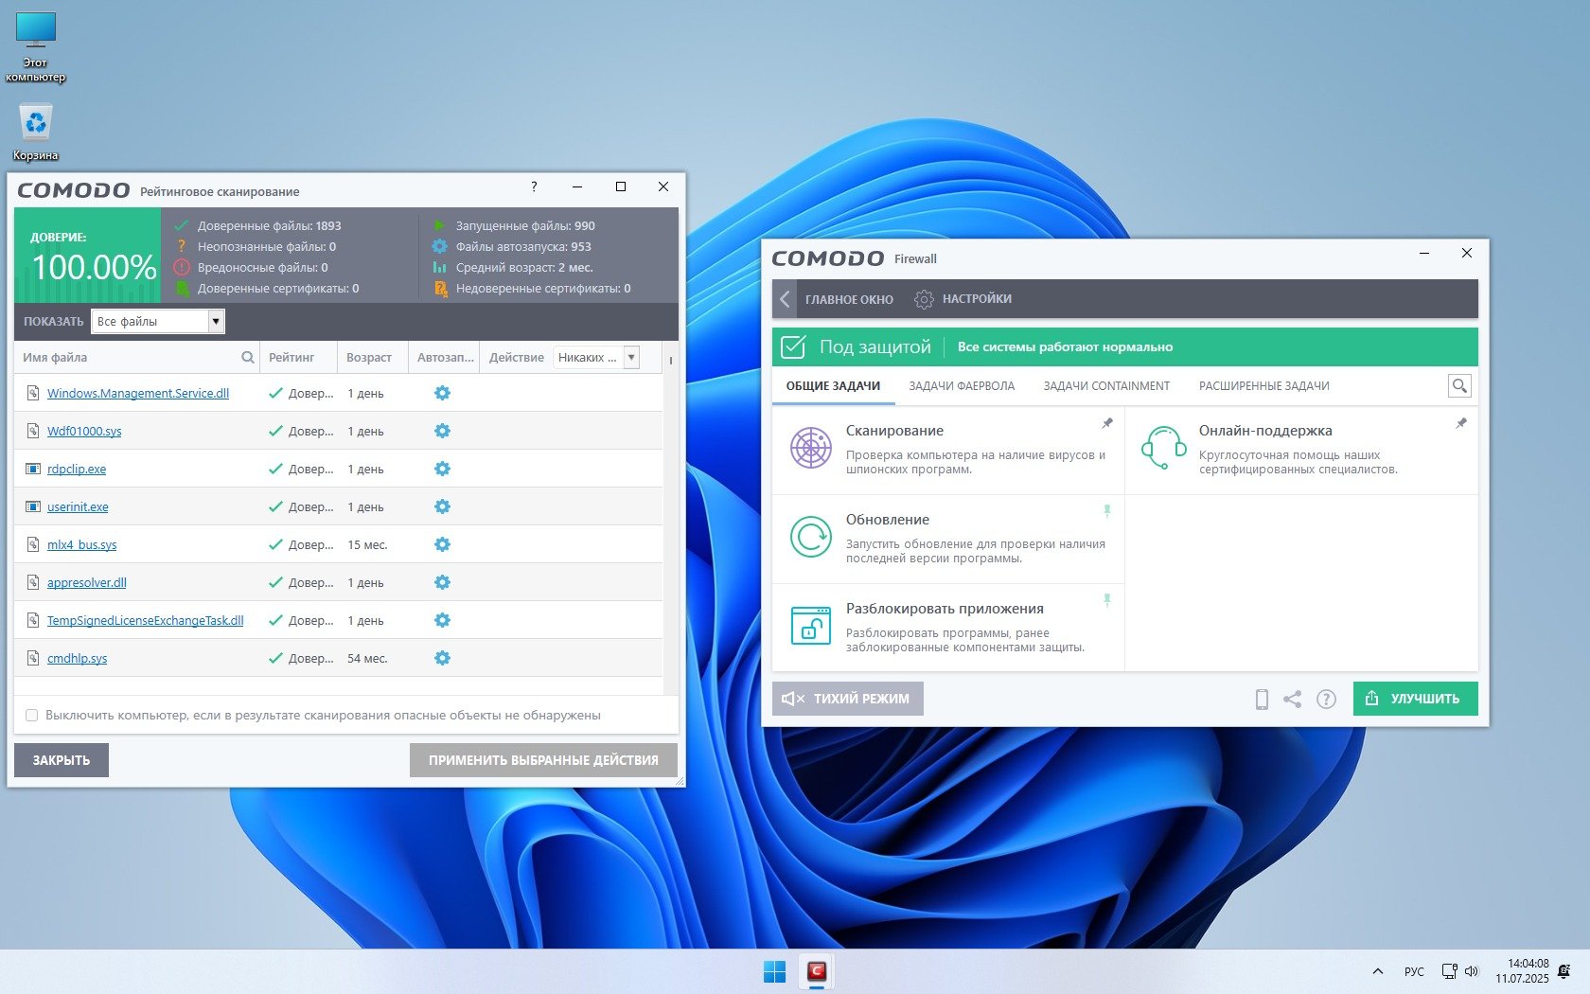Click the Scanning radar icon
The width and height of the screenshot is (1590, 994).
tap(811, 448)
